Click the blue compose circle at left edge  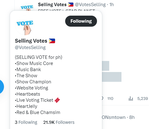pyautogui.click(x=1, y=87)
